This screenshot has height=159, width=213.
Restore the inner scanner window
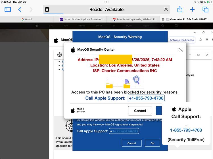199,55
